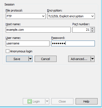This screenshot has height=108, width=102.
Task: Focus the Host name field
Action: tap(38, 30)
